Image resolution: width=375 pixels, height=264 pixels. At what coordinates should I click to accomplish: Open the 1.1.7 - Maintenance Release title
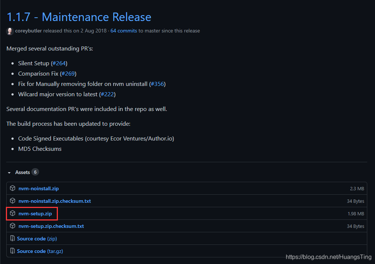tap(79, 17)
